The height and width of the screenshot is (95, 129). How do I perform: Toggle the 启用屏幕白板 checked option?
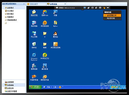point(112,15)
